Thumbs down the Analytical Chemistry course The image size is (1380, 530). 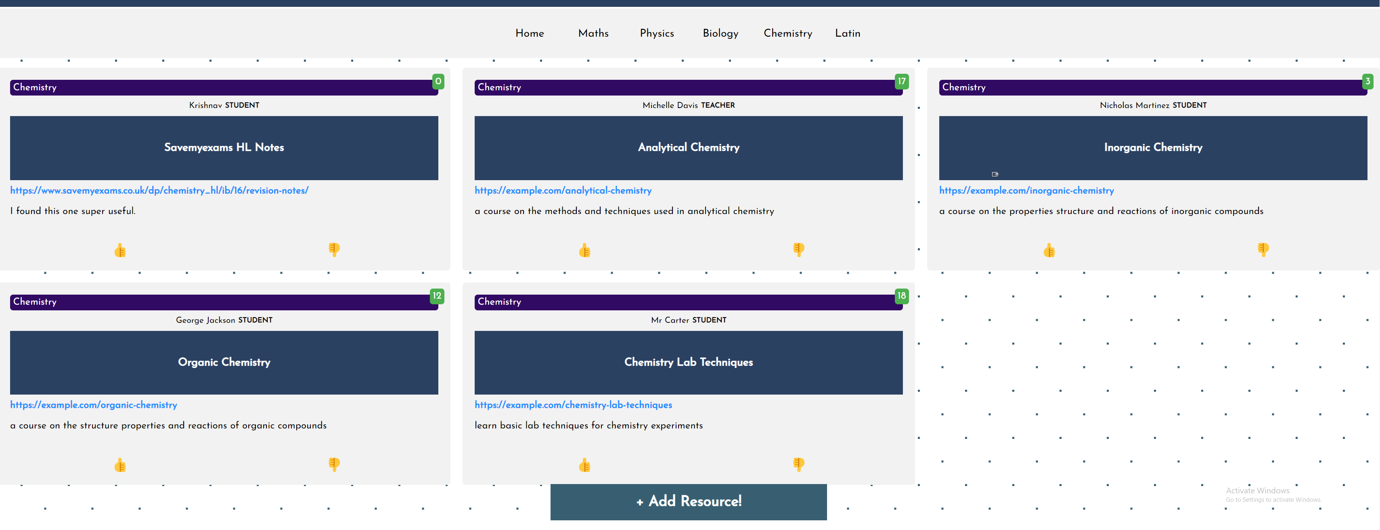click(x=798, y=250)
